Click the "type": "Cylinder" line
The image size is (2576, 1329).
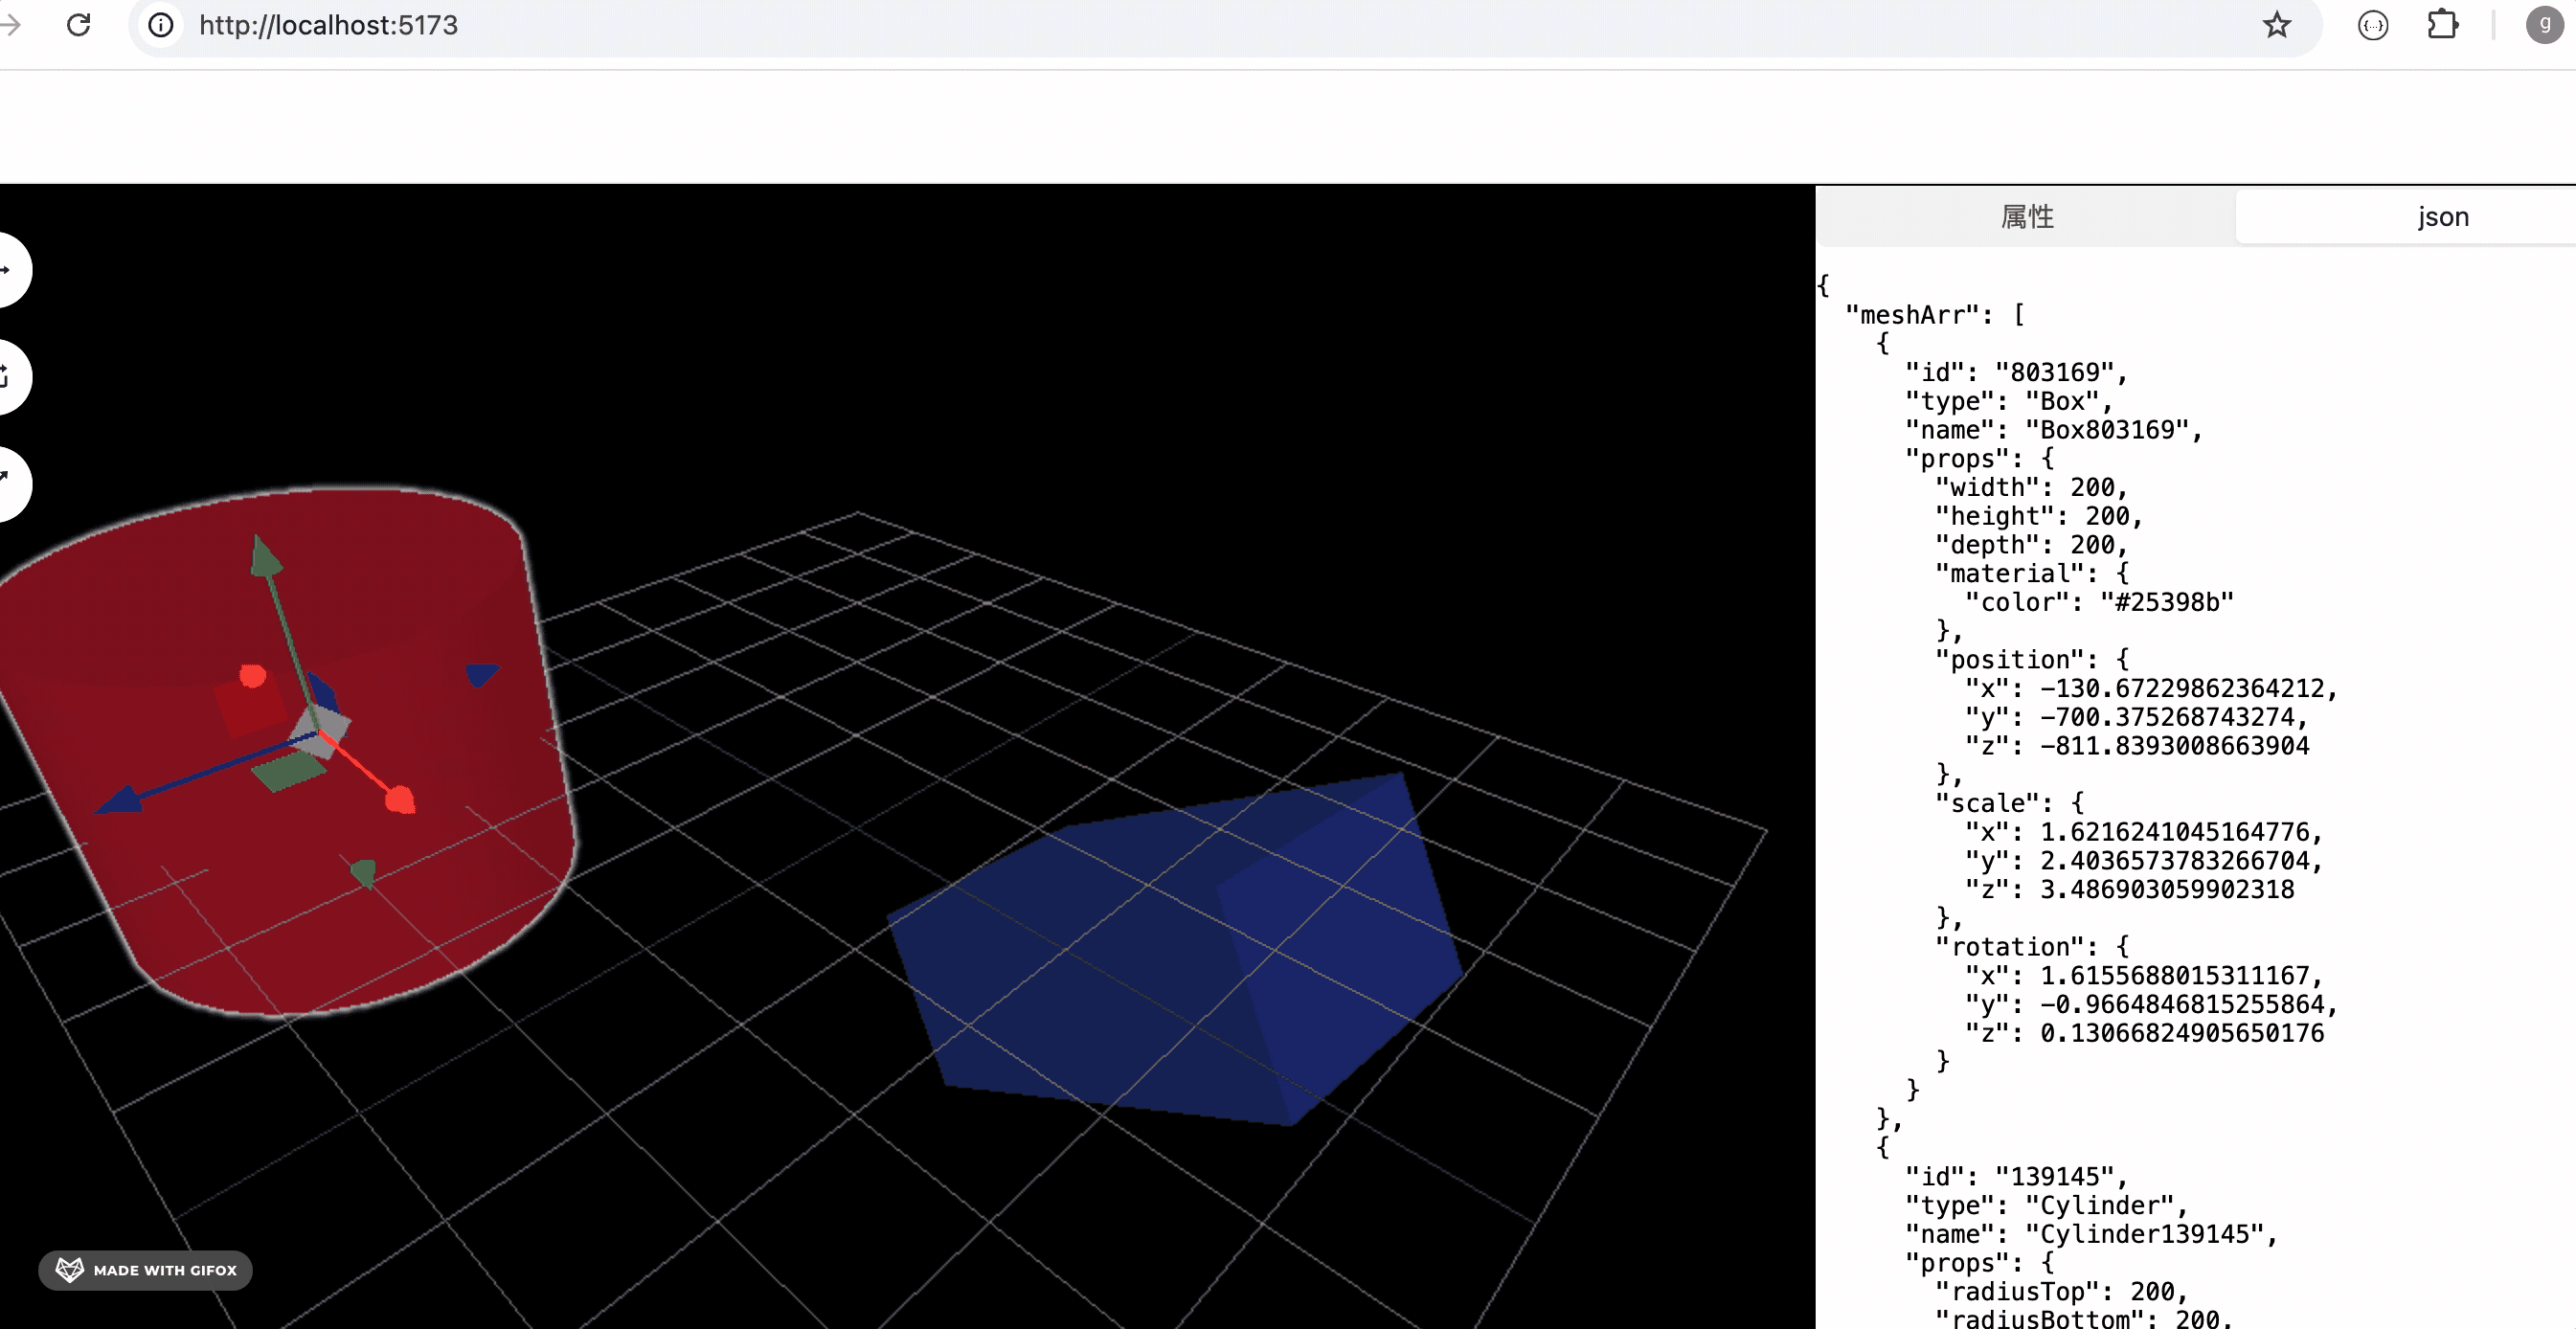pyautogui.click(x=2046, y=1205)
